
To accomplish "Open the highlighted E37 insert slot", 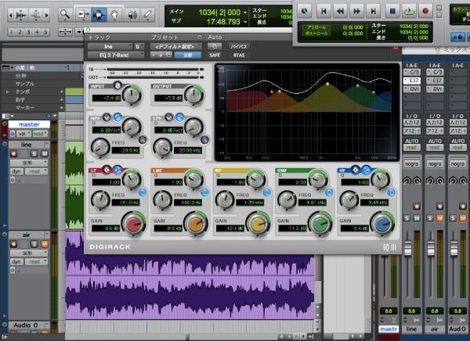I will tap(412, 81).
